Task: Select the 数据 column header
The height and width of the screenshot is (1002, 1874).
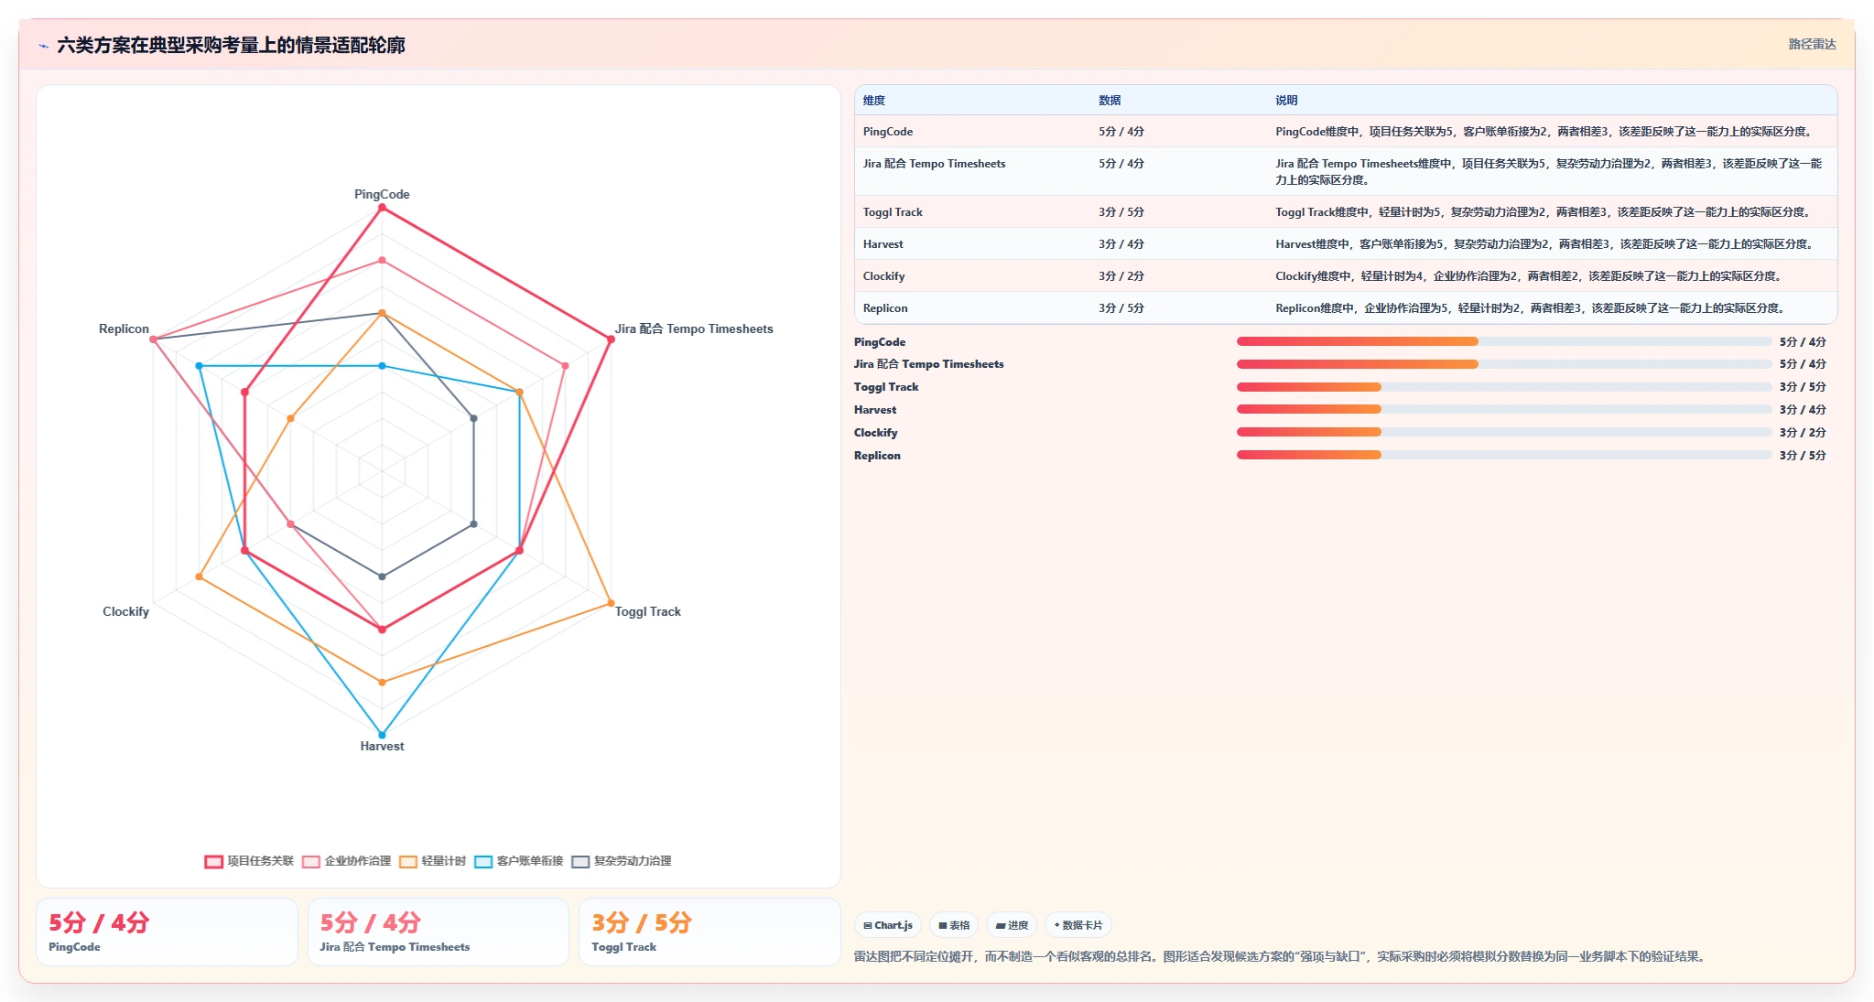Action: (x=1110, y=101)
